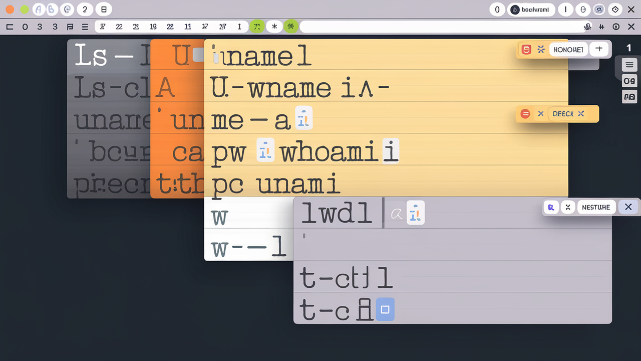Click the first green circle toolbar button

click(x=257, y=27)
